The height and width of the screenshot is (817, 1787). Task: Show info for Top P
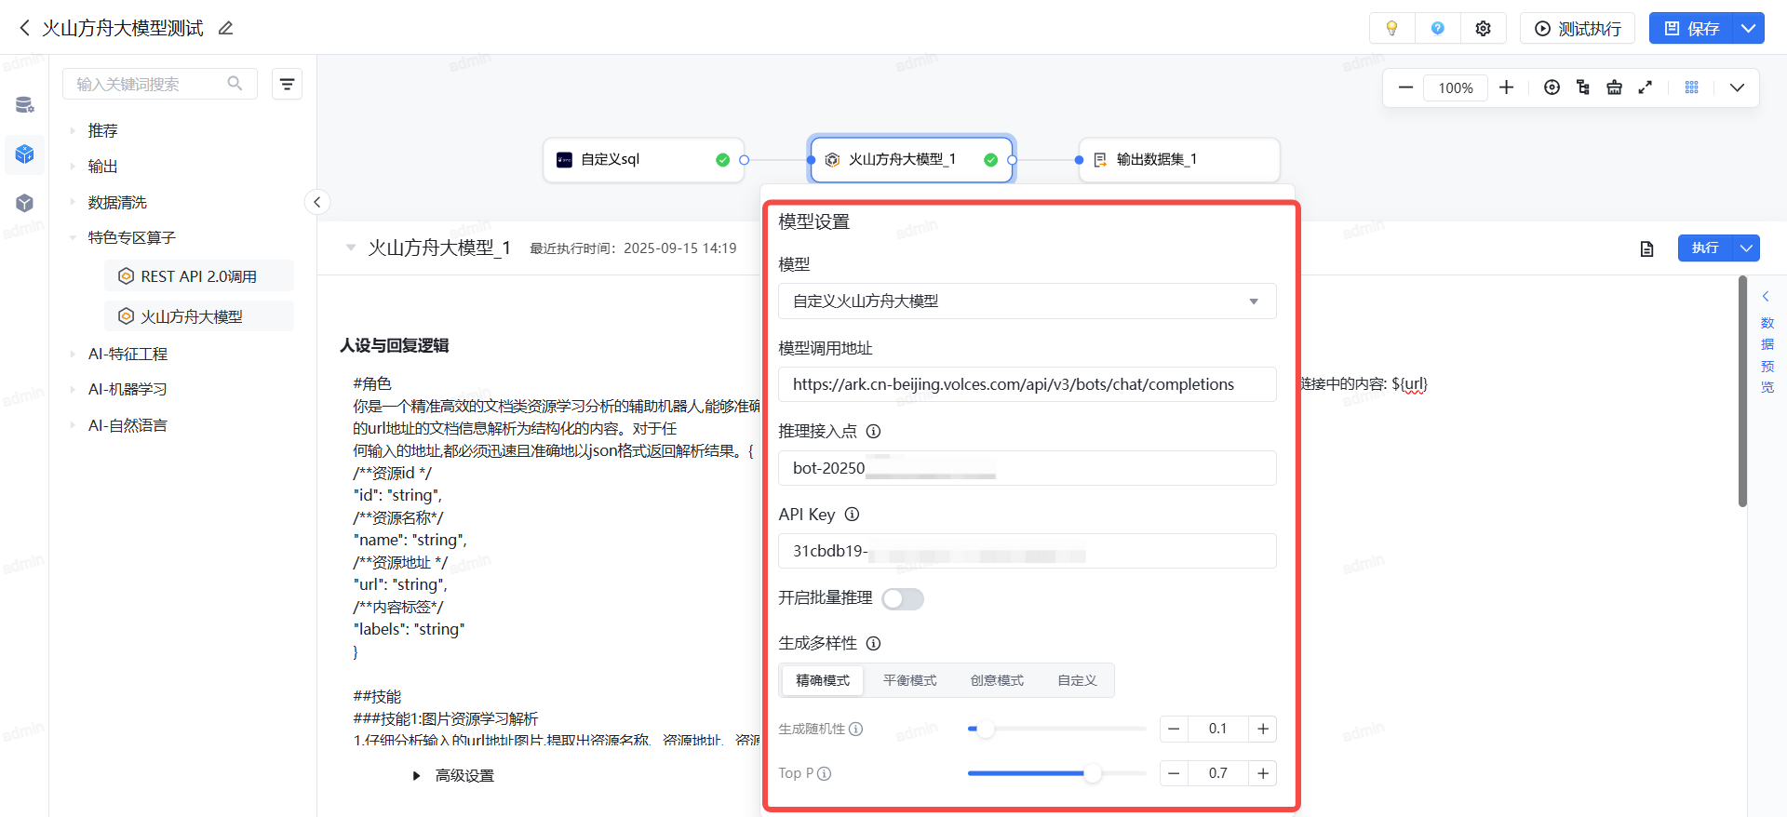pos(824,773)
